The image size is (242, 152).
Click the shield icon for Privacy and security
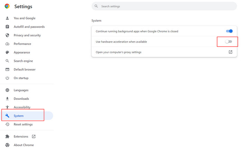tap(7, 35)
